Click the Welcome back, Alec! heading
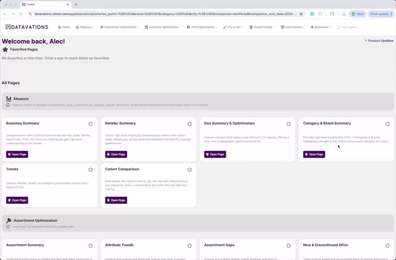Image resolution: width=396 pixels, height=260 pixels. pyautogui.click(x=33, y=41)
